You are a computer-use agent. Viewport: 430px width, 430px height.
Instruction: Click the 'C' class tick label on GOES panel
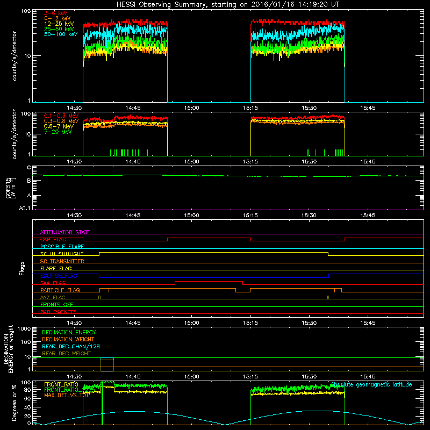point(29,168)
